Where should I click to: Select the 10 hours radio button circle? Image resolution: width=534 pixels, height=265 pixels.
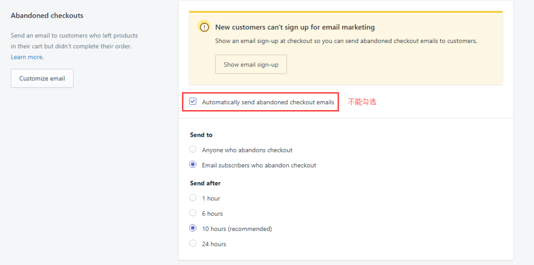[193, 228]
